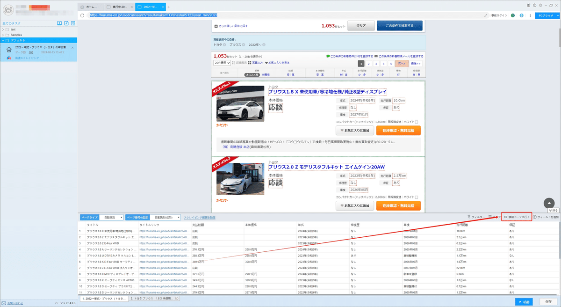Click the 次へ> pagination link
Screen dimensions: 561x307
(x=401, y=63)
